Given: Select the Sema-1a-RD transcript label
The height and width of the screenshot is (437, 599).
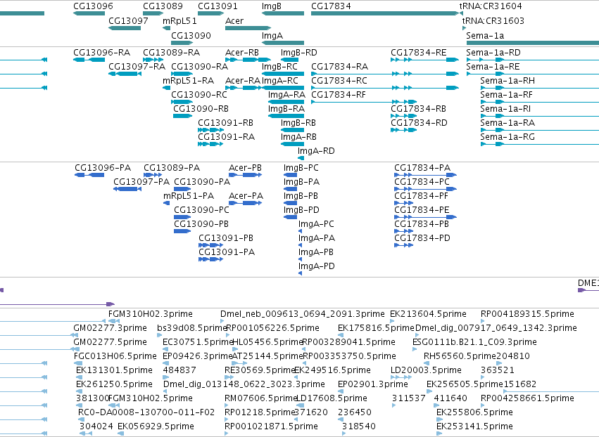Looking at the screenshot, I should point(493,52).
